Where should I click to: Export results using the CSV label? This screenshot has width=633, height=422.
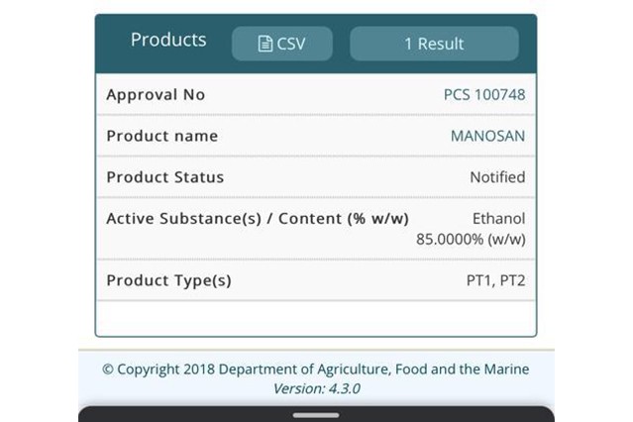tap(291, 44)
